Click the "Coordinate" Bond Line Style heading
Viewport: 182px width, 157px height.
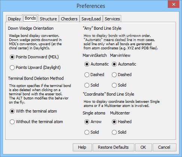pyautogui.click(x=108, y=94)
